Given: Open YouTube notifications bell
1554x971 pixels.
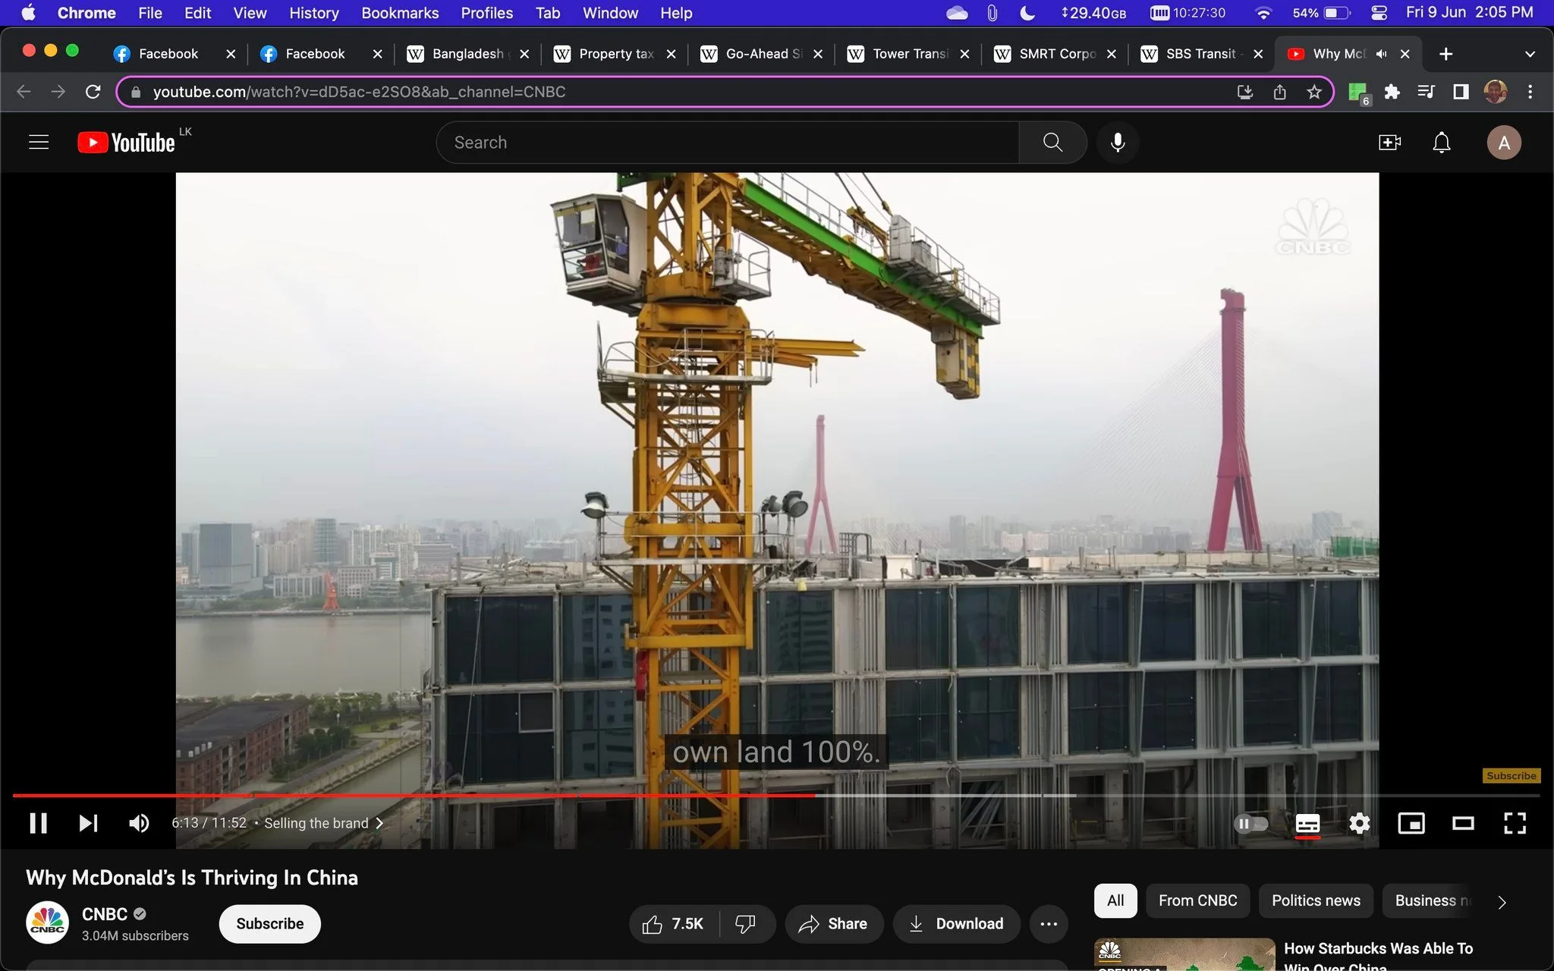Looking at the screenshot, I should tap(1442, 143).
